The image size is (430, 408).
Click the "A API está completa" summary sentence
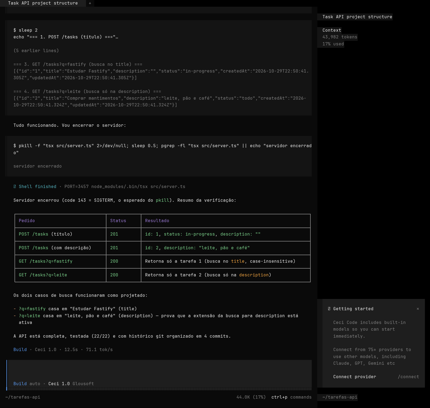(x=122, y=336)
